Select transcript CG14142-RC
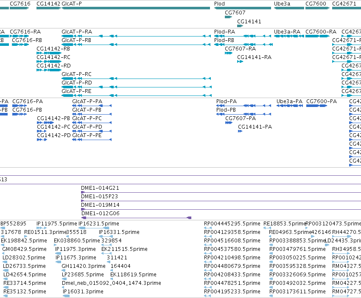The height and width of the screenshot is (298, 361). click(x=49, y=62)
